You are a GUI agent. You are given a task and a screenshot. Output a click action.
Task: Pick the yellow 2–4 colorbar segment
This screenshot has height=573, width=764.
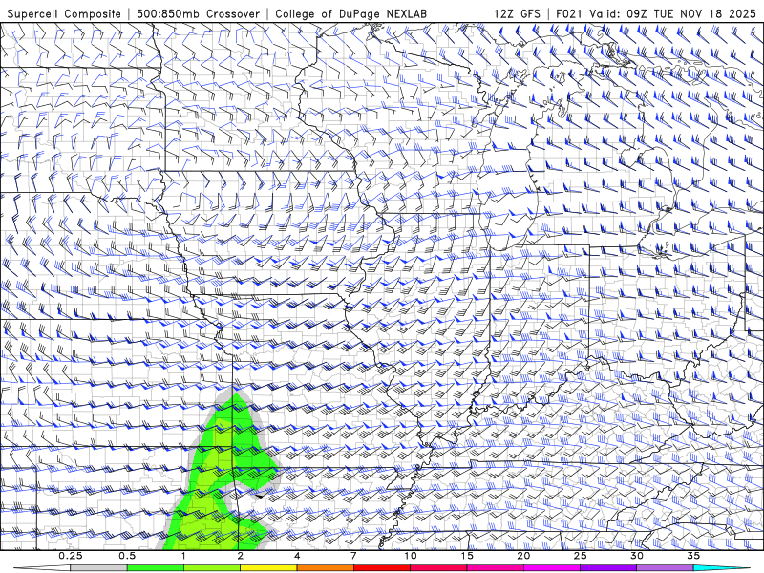268,568
